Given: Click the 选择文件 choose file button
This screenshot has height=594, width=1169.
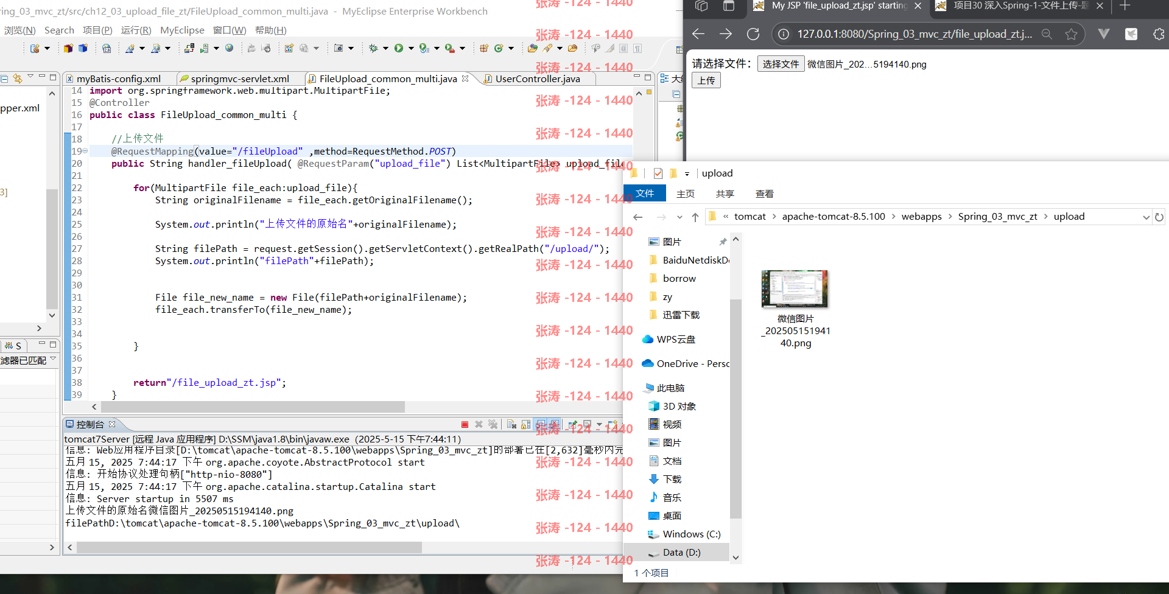Looking at the screenshot, I should click(x=781, y=64).
